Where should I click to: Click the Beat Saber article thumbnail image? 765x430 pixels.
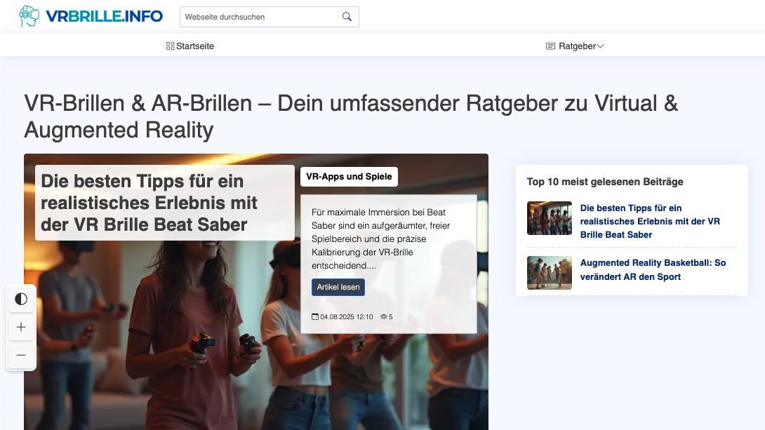pos(550,218)
